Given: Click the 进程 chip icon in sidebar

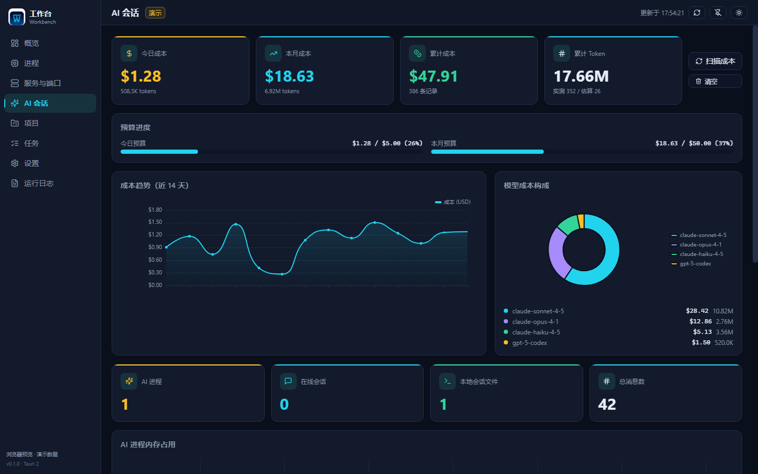Looking at the screenshot, I should (15, 63).
